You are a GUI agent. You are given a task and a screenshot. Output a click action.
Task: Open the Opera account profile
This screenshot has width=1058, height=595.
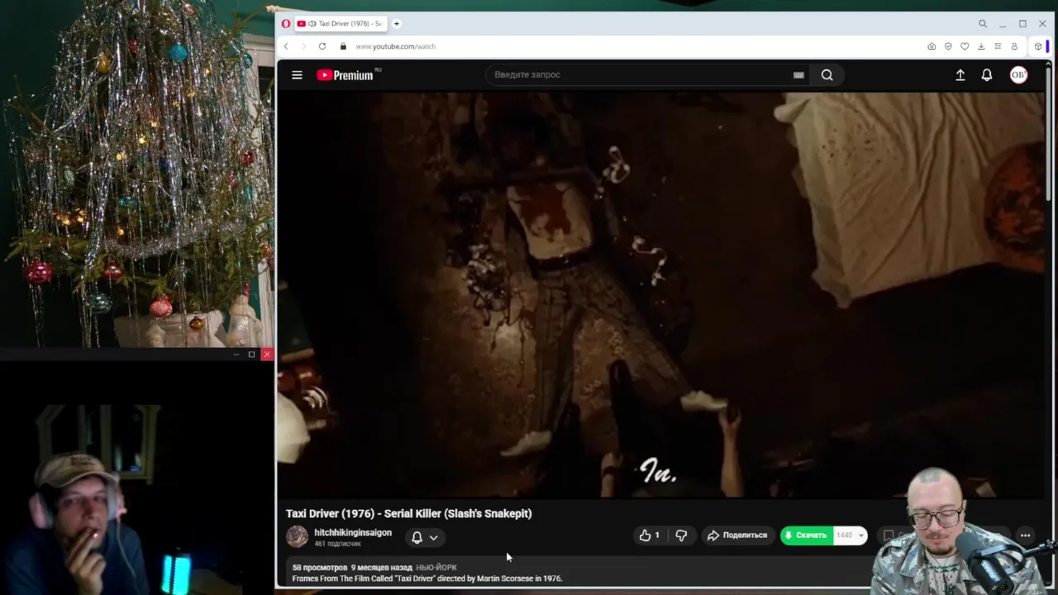1014,46
